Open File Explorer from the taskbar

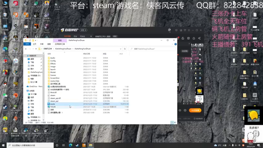coord(91,145)
